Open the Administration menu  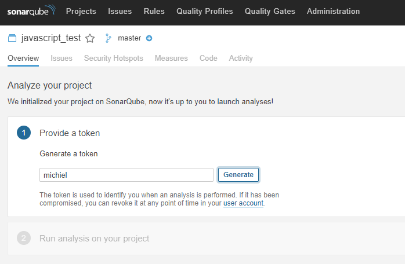coord(333,12)
